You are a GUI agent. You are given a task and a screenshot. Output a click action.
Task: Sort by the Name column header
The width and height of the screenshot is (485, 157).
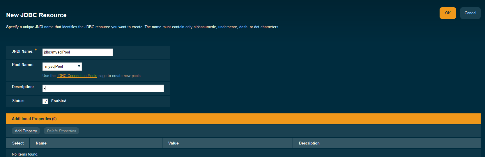point(41,143)
